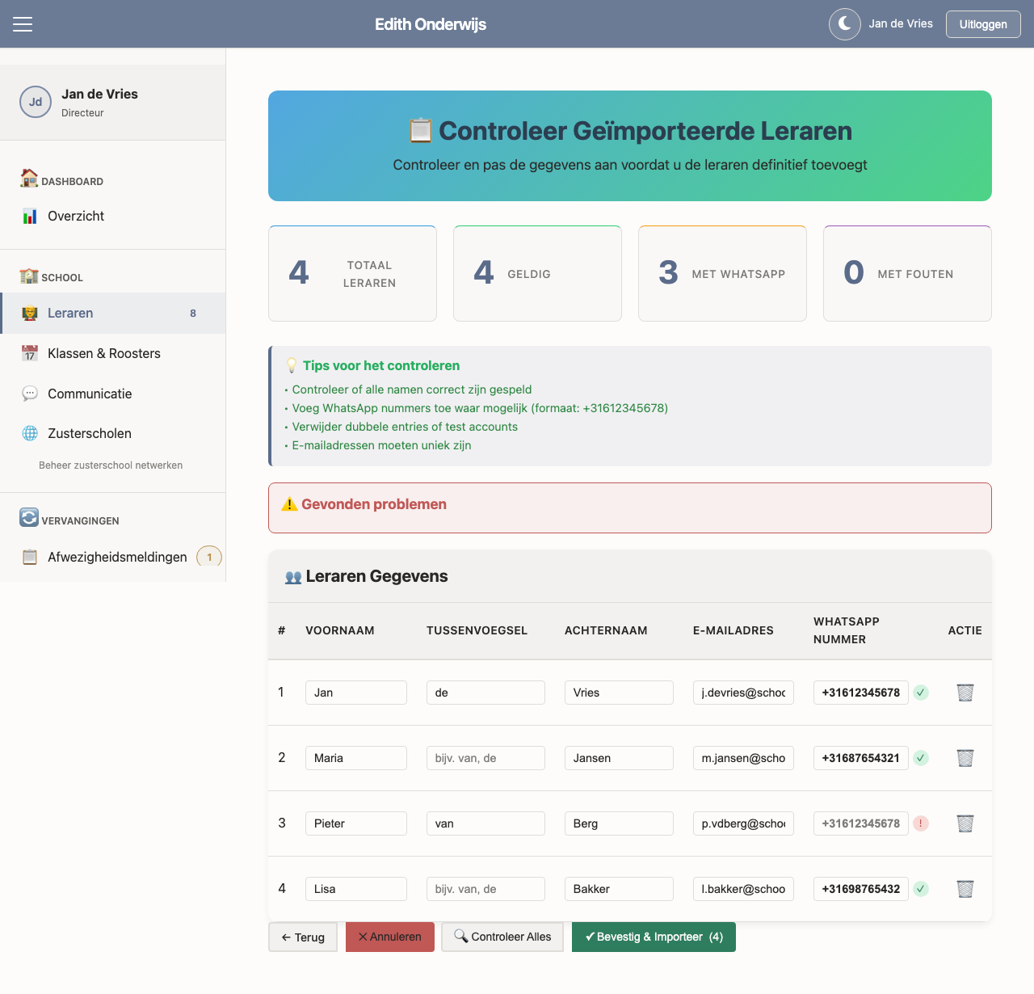Open Klassen & Roosters
This screenshot has width=1034, height=994.
pos(113,353)
